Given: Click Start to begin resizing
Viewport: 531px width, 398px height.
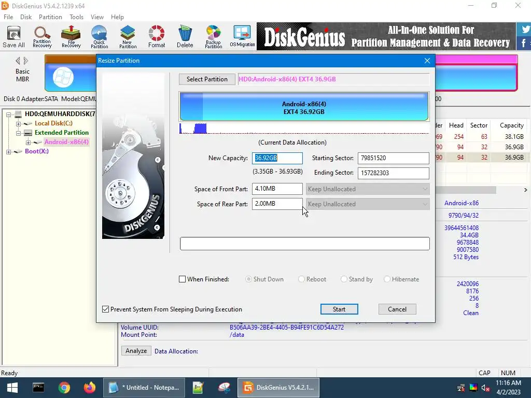Looking at the screenshot, I should (x=339, y=309).
